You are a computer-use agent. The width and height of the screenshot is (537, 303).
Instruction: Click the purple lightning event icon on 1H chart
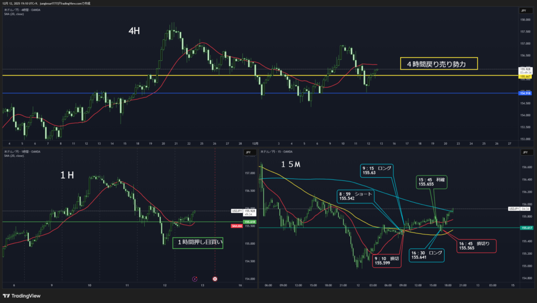click(x=195, y=279)
